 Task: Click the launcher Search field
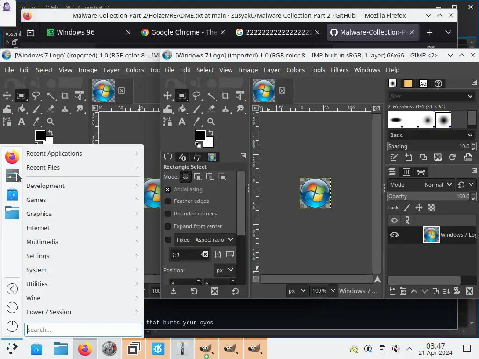(x=83, y=330)
